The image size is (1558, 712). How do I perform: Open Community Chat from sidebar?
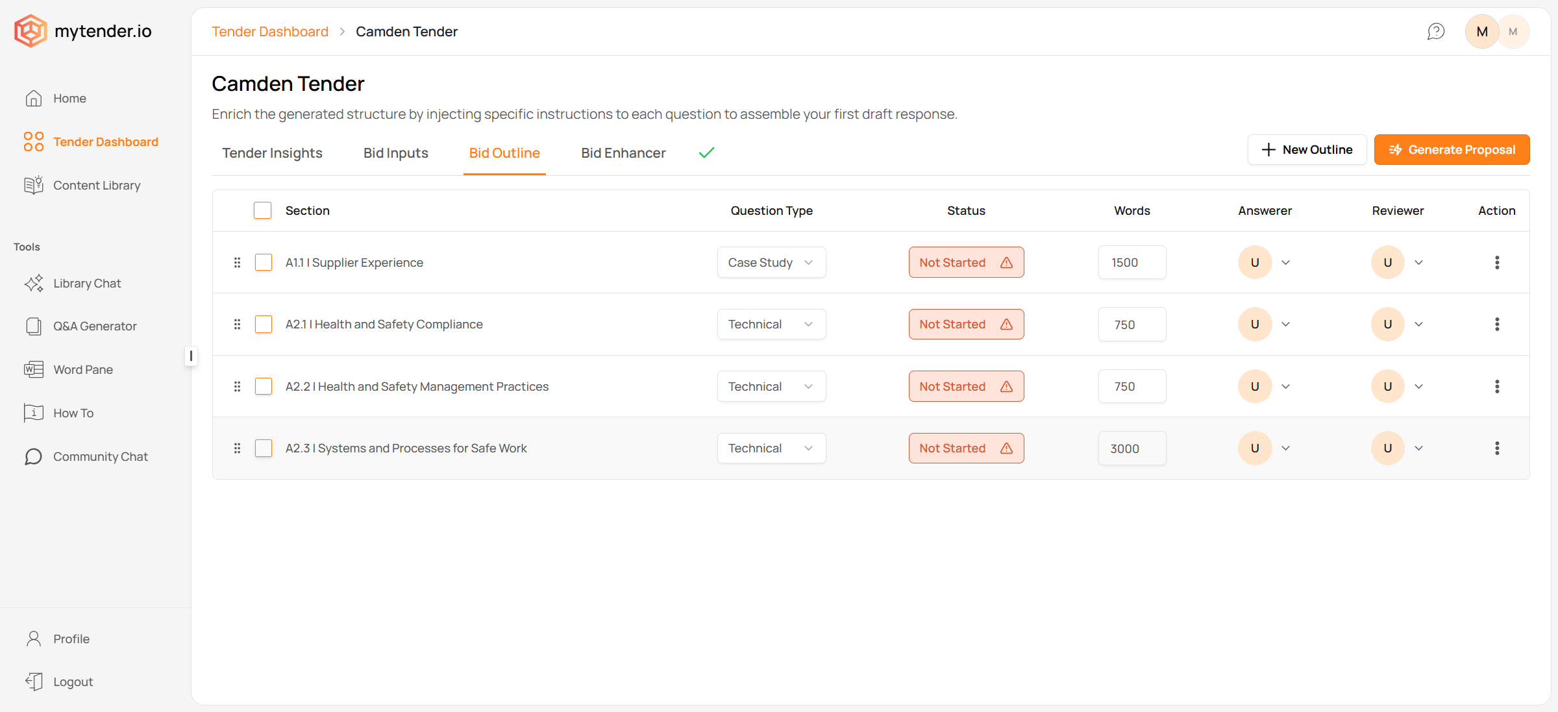[x=100, y=456]
